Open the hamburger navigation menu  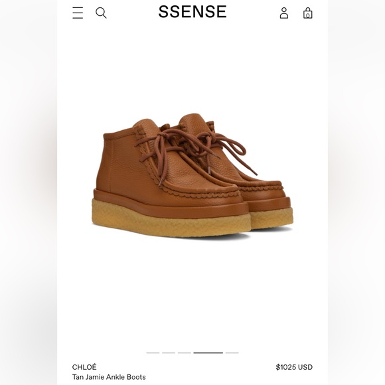pyautogui.click(x=78, y=13)
